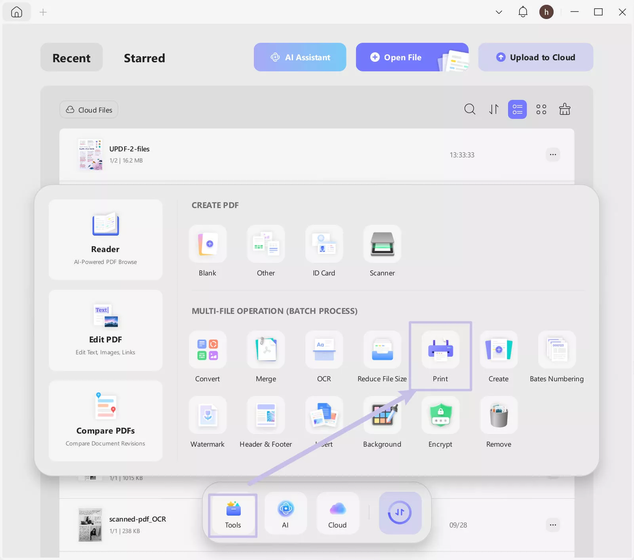
Task: Go to the Home tab
Action: pos(17,12)
